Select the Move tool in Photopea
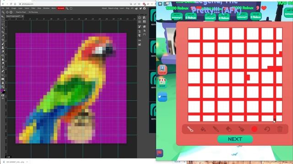 [x=3, y=16]
